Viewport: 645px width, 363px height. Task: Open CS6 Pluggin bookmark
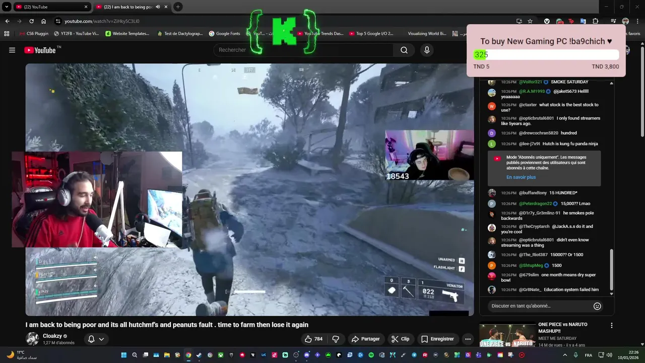click(x=33, y=34)
